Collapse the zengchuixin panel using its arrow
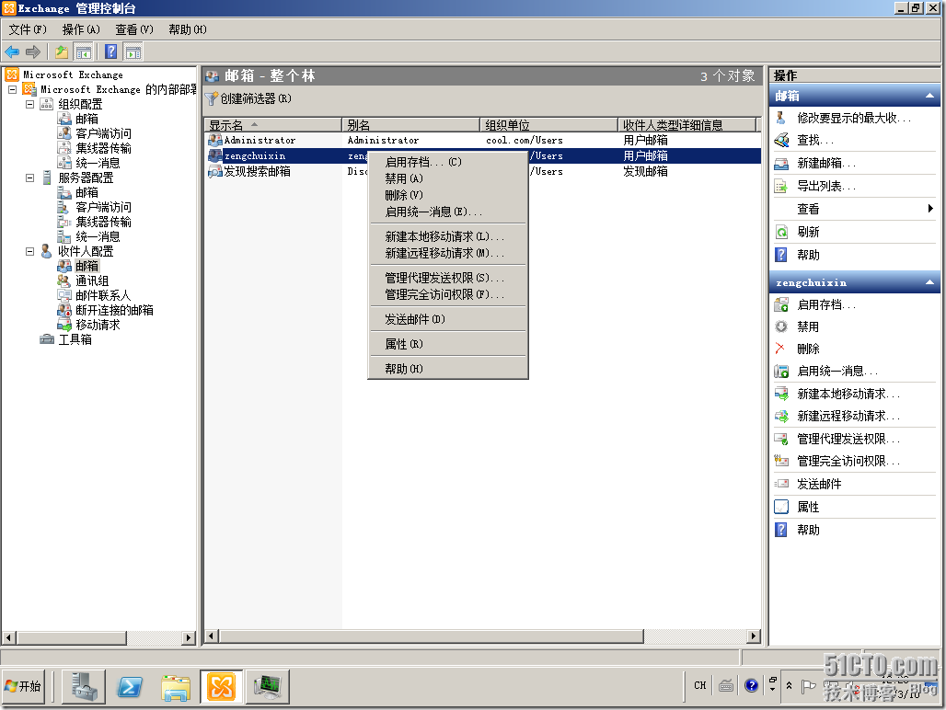This screenshot has width=946, height=710. [931, 282]
